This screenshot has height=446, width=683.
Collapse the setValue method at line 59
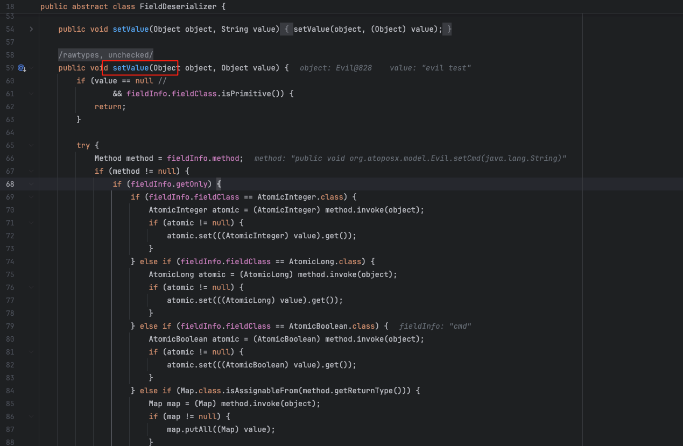31,68
